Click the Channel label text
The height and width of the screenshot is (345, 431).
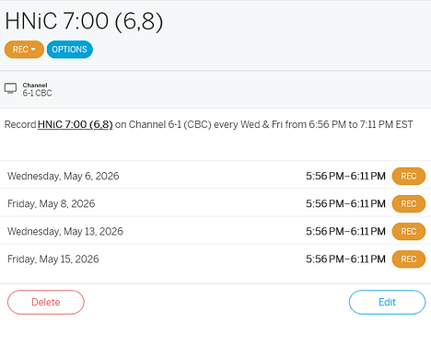35,86
